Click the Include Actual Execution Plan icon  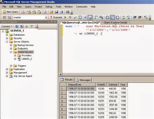pyautogui.click(x=96, y=17)
